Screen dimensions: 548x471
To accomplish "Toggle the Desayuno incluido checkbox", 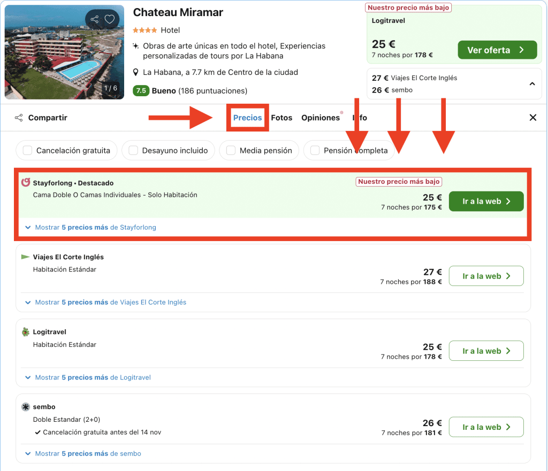I will click(x=133, y=151).
